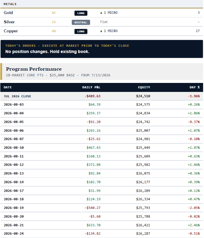Click the 2026-08-24 date cell
This screenshot has height=238, width=204.
point(14,234)
